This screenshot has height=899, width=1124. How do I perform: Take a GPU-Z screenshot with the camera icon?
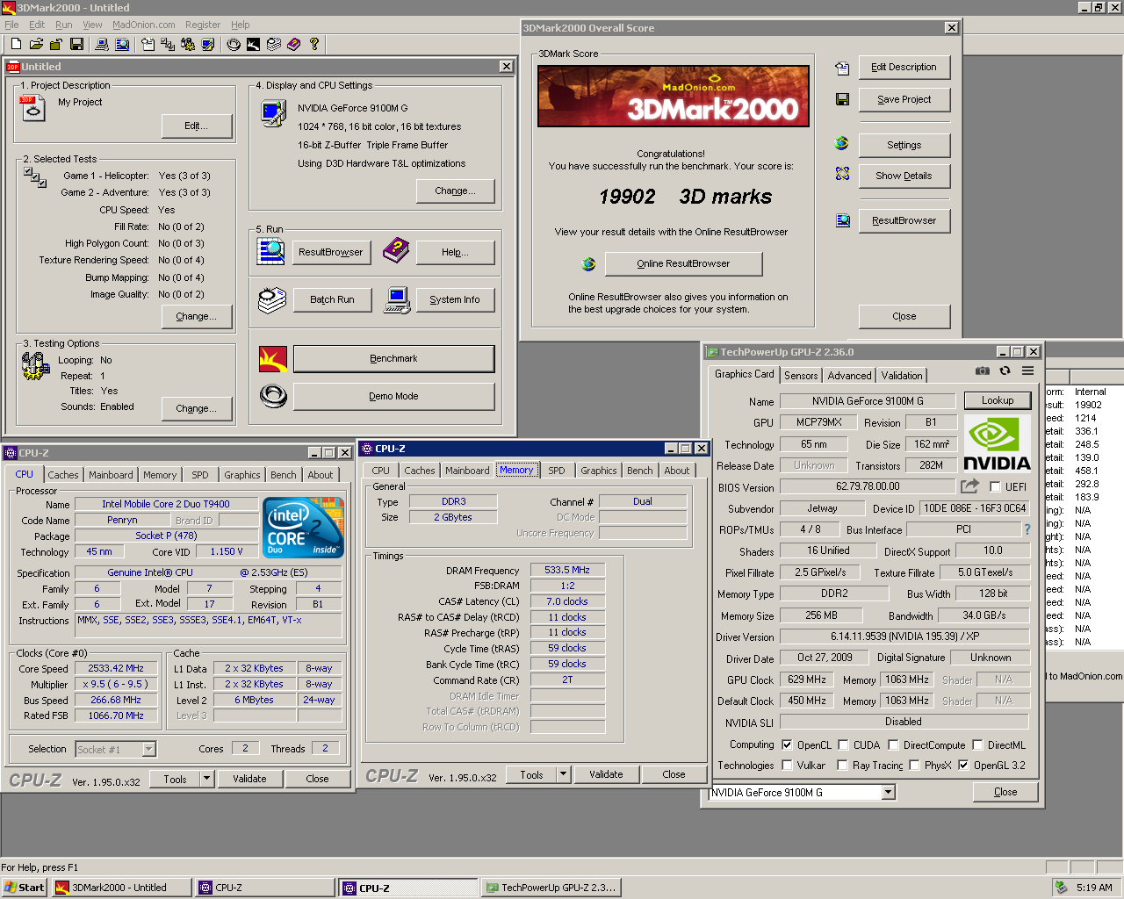983,371
